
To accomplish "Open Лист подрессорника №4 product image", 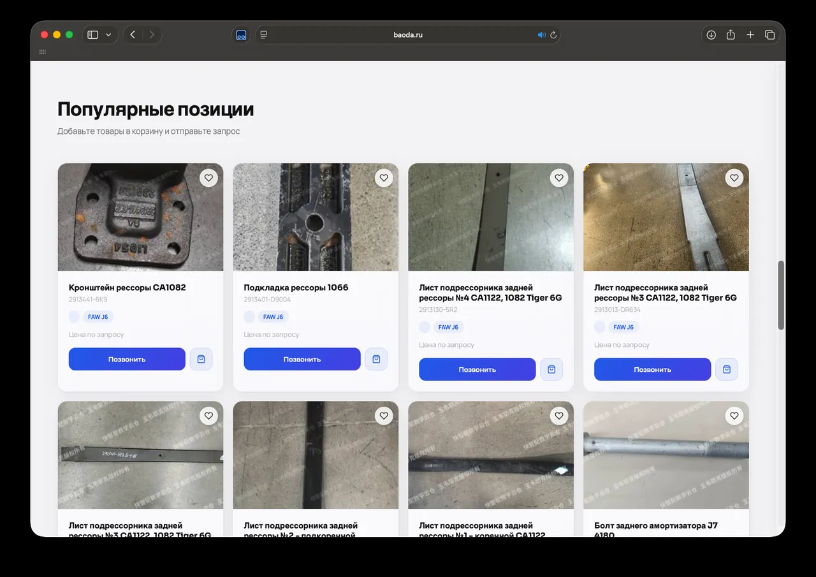I will [491, 217].
